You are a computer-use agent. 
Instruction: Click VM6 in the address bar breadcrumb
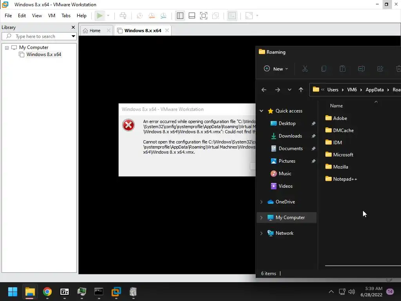[x=352, y=90]
